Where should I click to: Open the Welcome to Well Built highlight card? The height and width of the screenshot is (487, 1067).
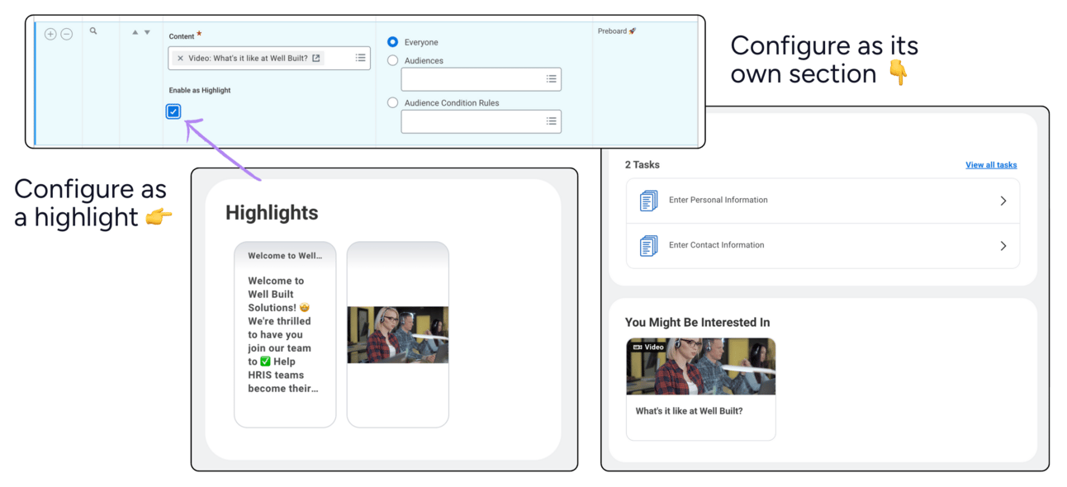285,334
